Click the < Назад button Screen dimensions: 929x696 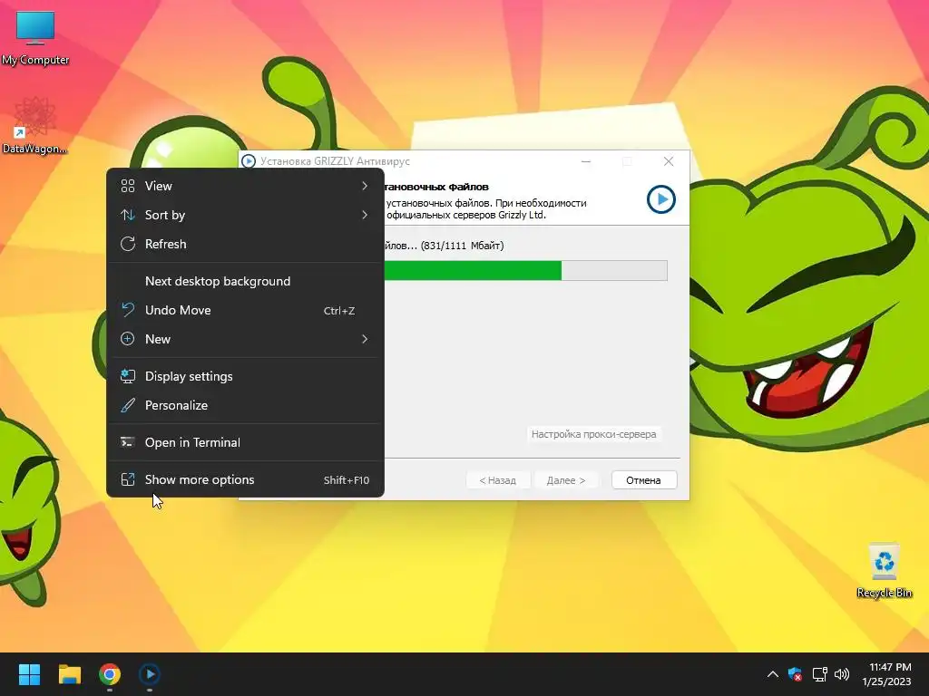coord(498,480)
